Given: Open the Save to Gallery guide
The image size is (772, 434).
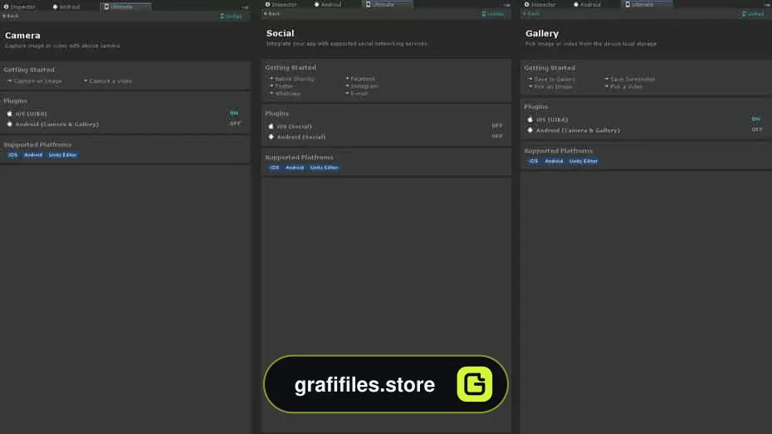Looking at the screenshot, I should (x=551, y=79).
